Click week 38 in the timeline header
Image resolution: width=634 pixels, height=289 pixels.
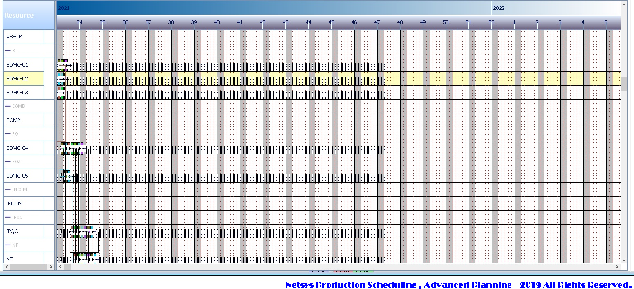click(171, 22)
